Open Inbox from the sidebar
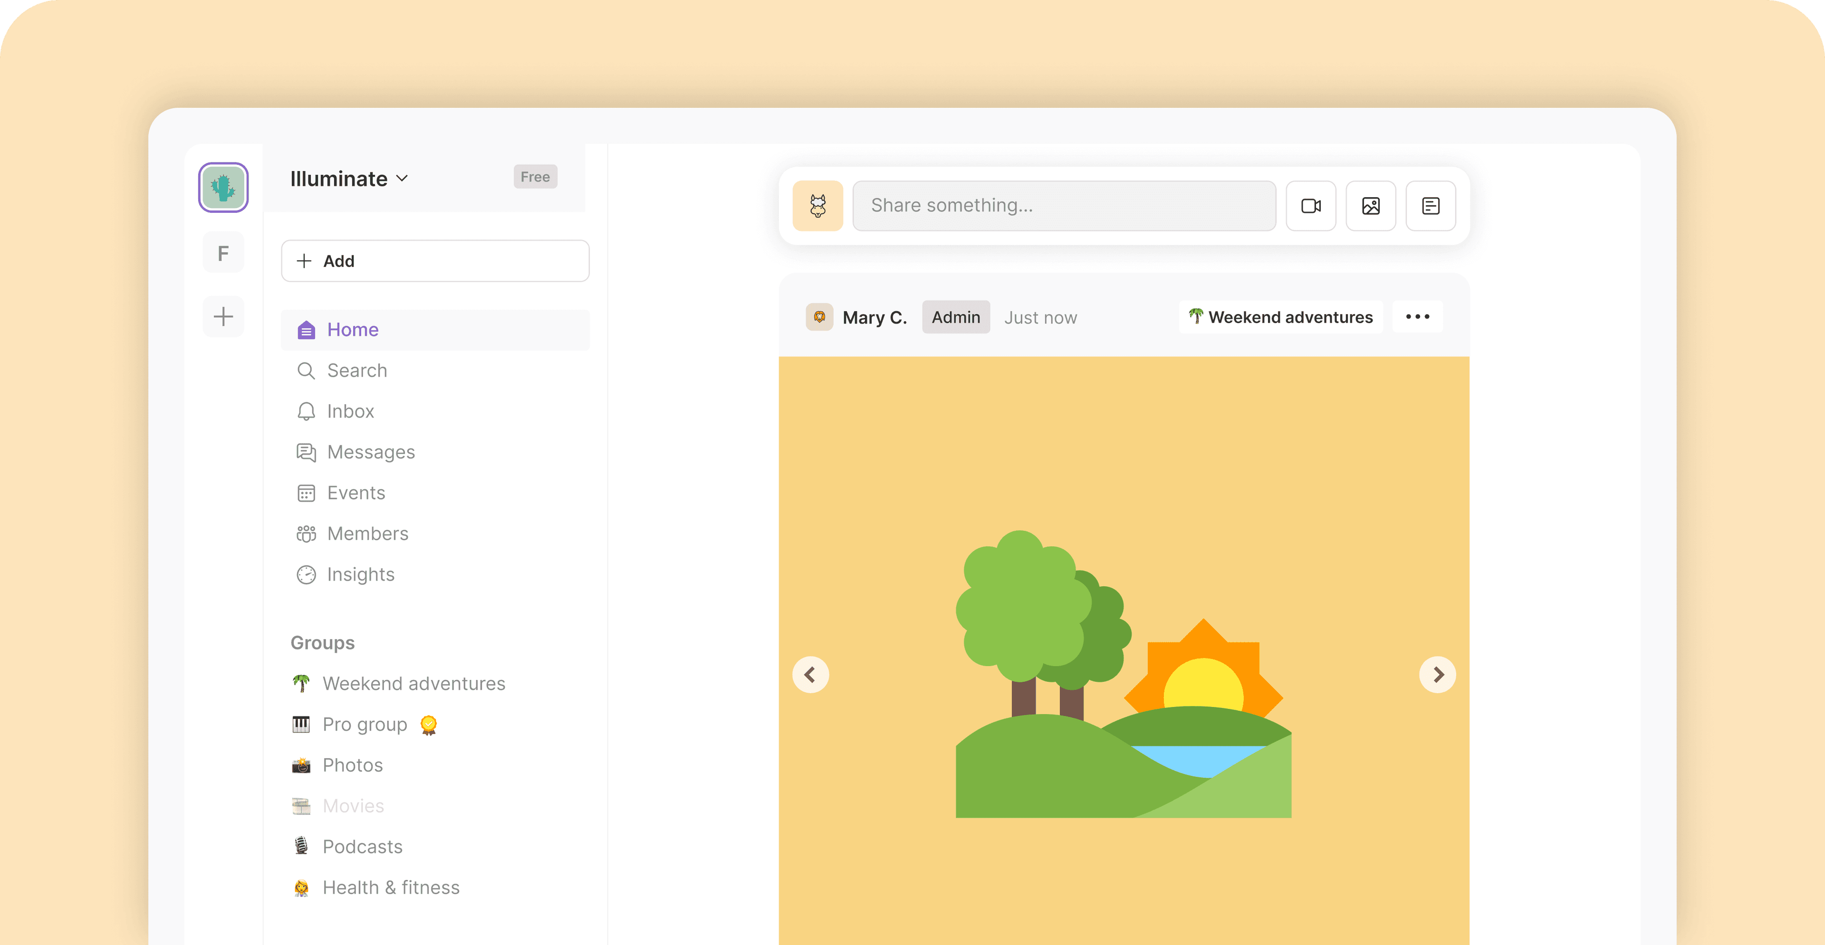The image size is (1825, 945). (350, 411)
